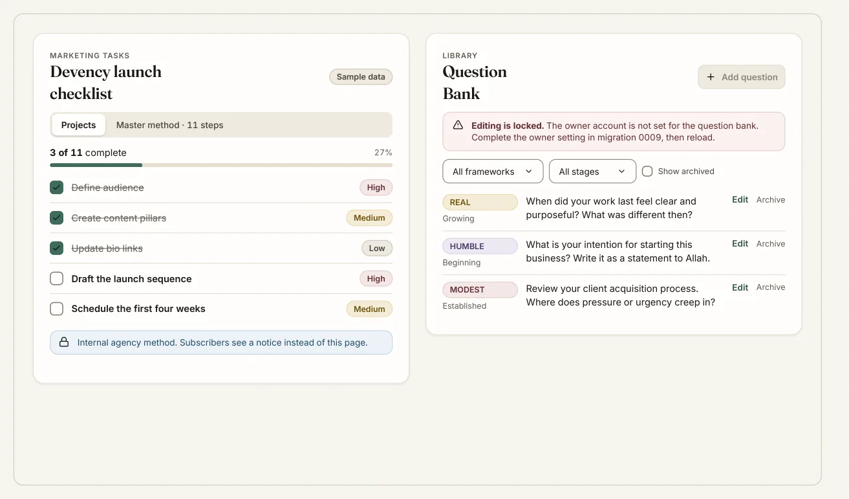Uncheck the Update bio links checkbox
Viewport: 849px width, 499px height.
(x=57, y=249)
